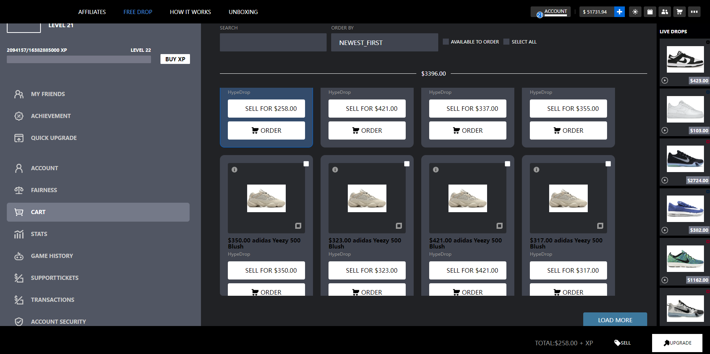
Task: Click the square icon on the $421.00 Yeezy image
Action: point(500,226)
